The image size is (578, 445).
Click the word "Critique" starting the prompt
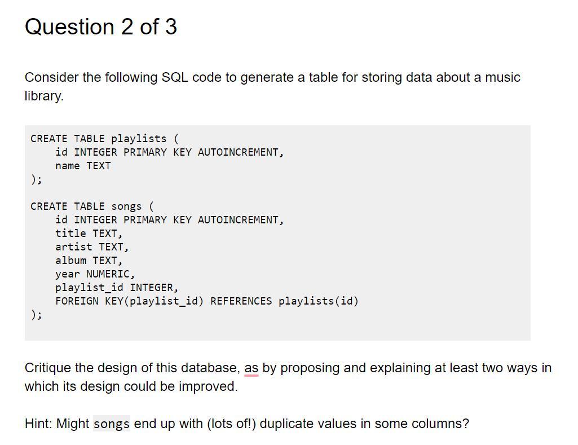47,368
